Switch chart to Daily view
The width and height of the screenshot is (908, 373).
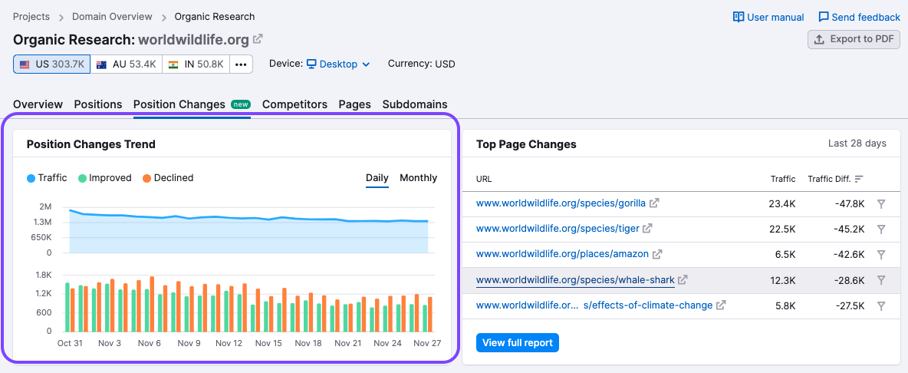click(377, 178)
